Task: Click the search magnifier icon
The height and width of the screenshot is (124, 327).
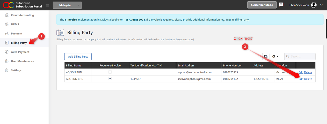Action: (x=288, y=56)
